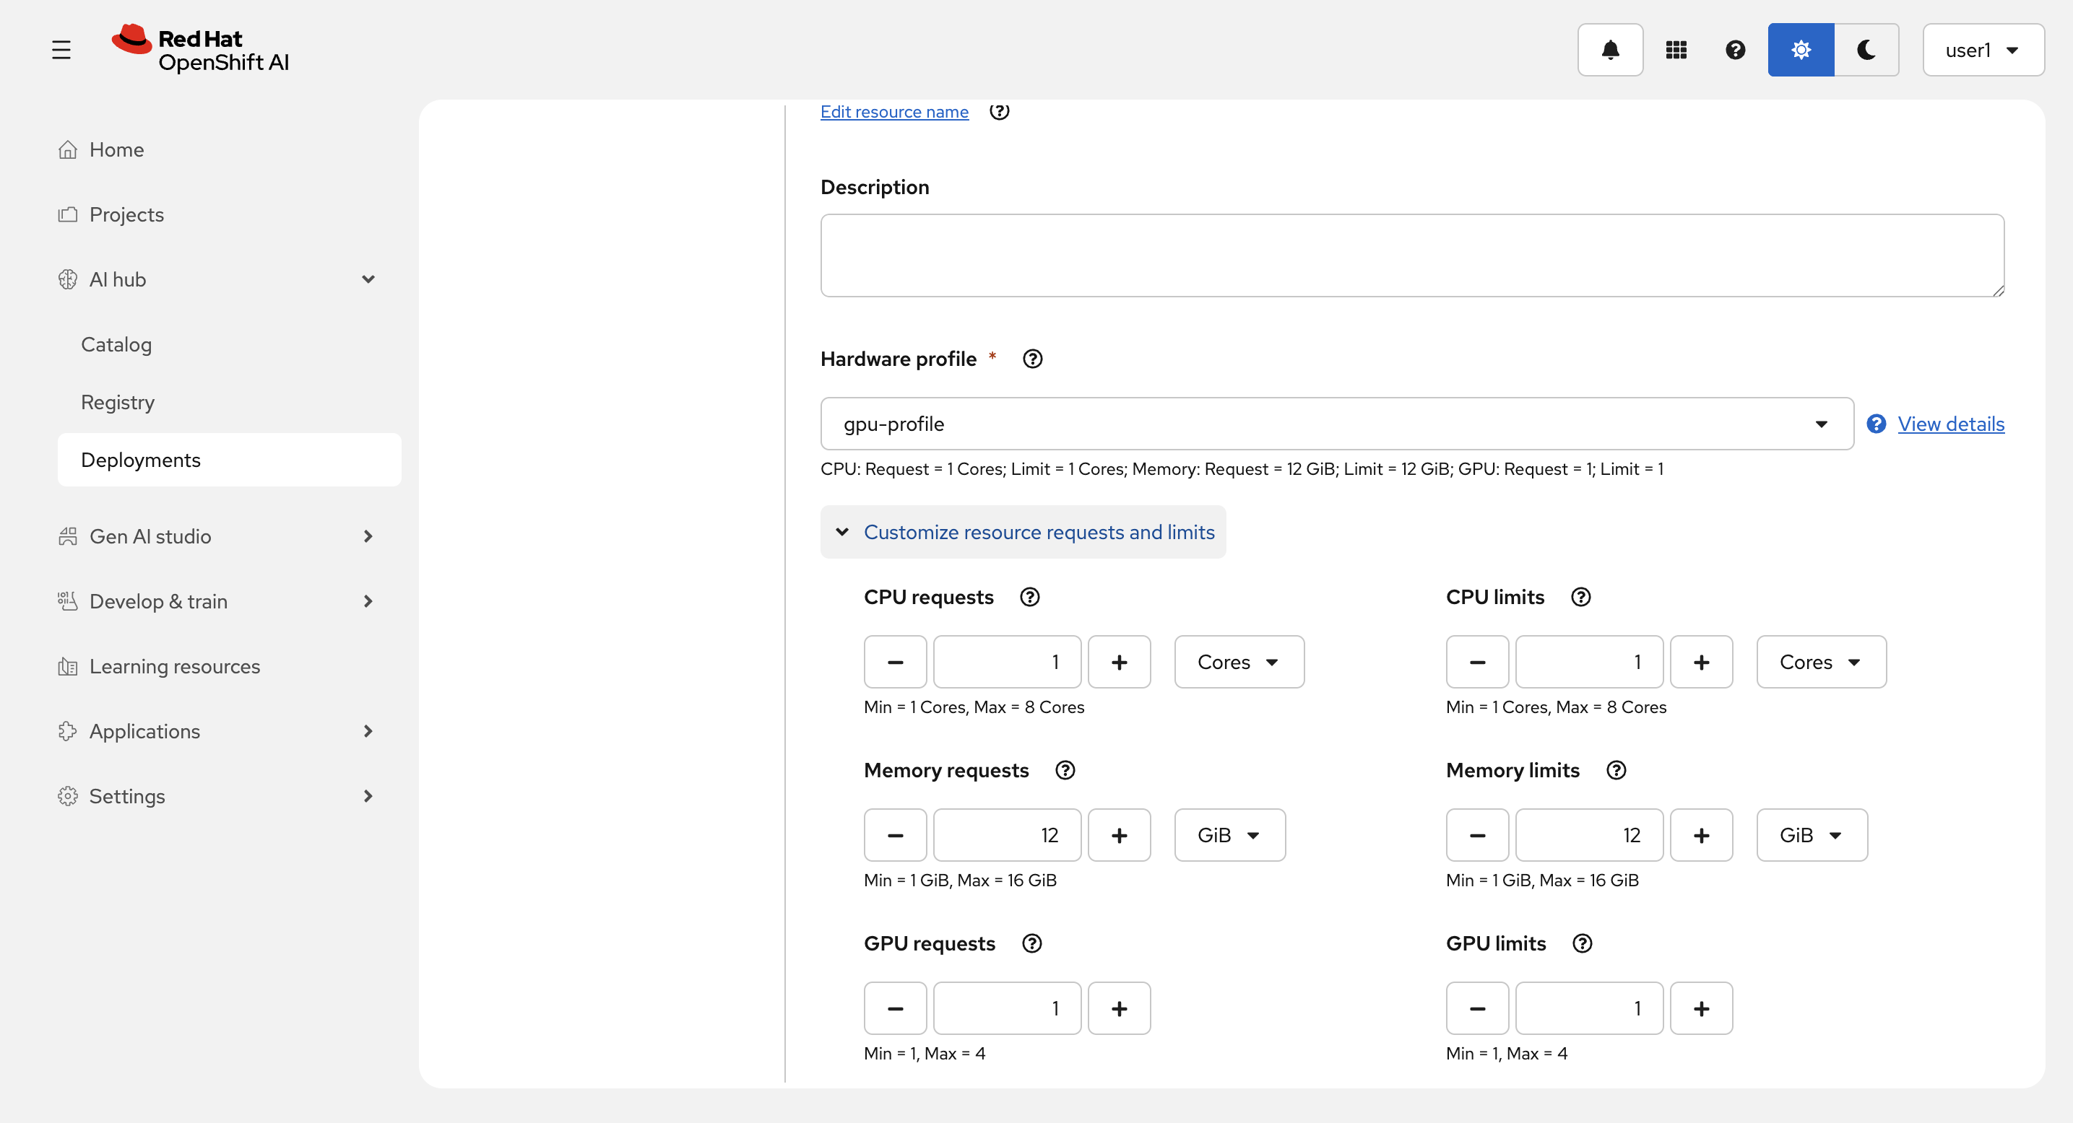2073x1123 pixels.
Task: Decrease Memory requests with minus button
Action: (x=895, y=835)
